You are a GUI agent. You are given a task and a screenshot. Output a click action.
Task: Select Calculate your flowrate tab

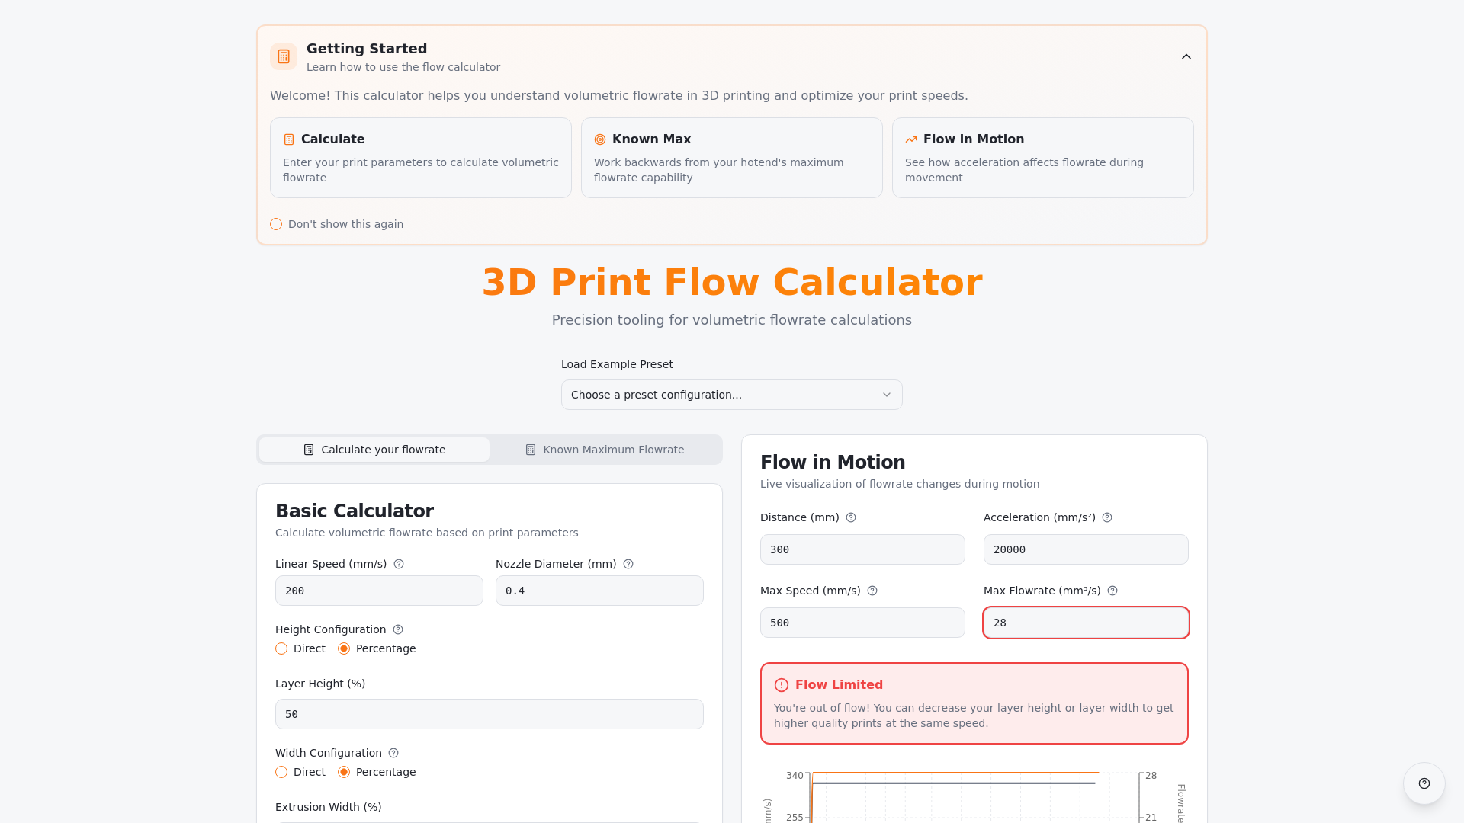click(374, 450)
